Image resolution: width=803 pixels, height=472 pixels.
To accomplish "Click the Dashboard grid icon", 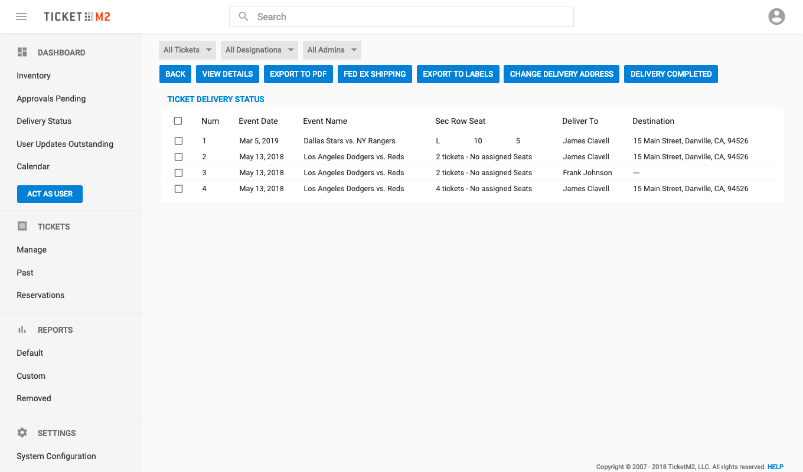I will point(22,53).
